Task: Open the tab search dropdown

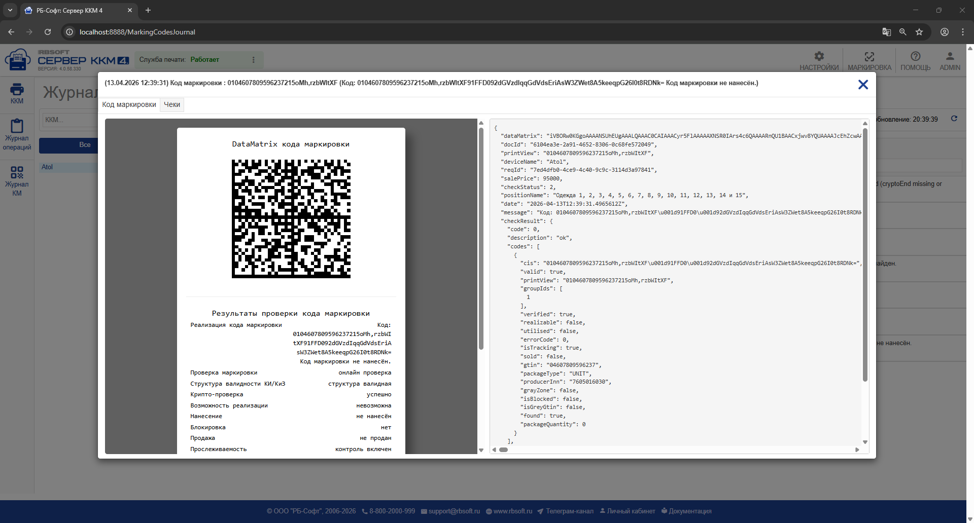Action: click(x=10, y=10)
